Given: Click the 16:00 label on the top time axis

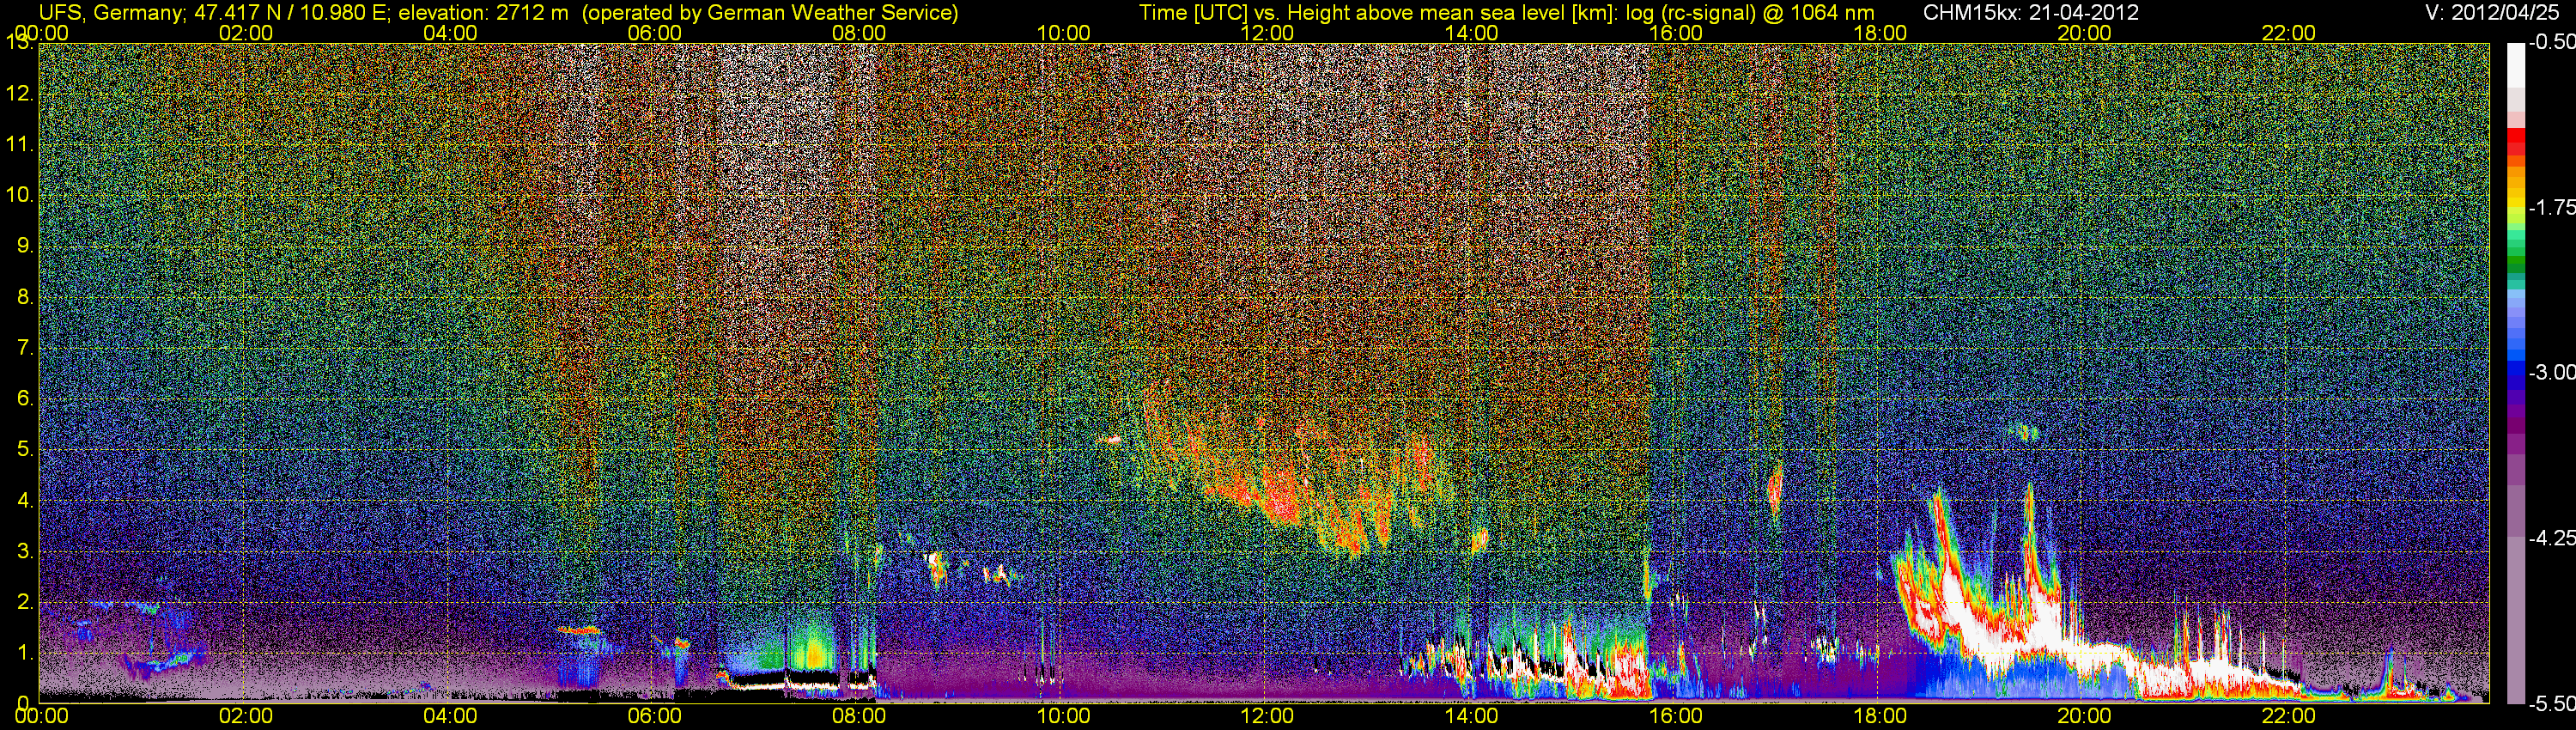Looking at the screenshot, I should (1676, 33).
